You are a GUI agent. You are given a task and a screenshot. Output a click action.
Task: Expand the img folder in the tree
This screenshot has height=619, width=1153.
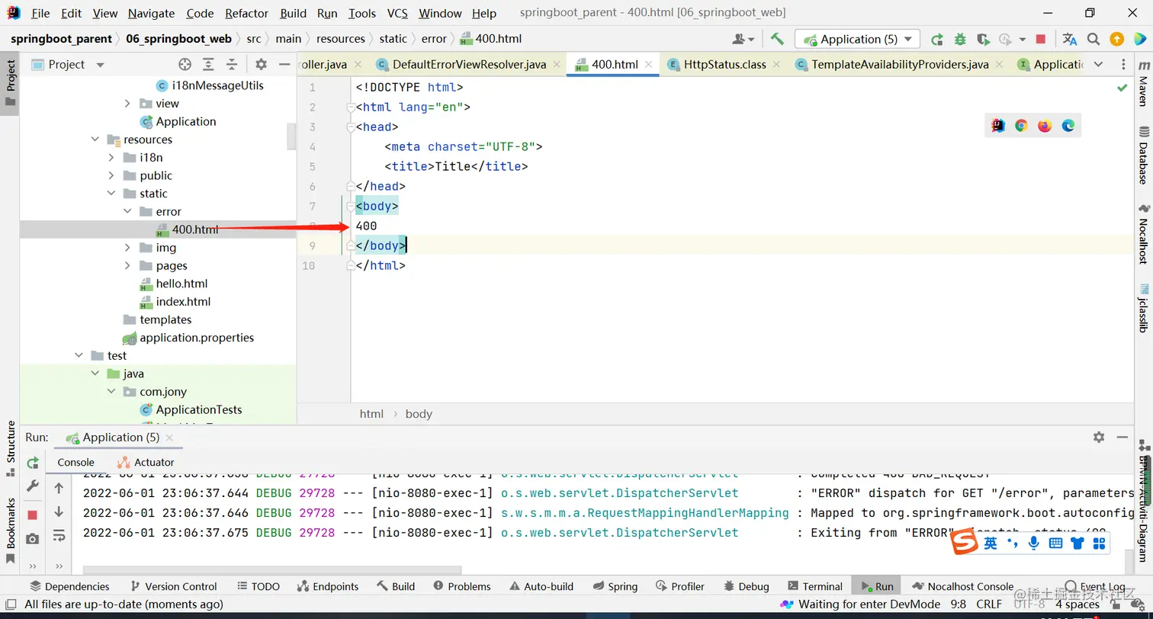(x=127, y=248)
